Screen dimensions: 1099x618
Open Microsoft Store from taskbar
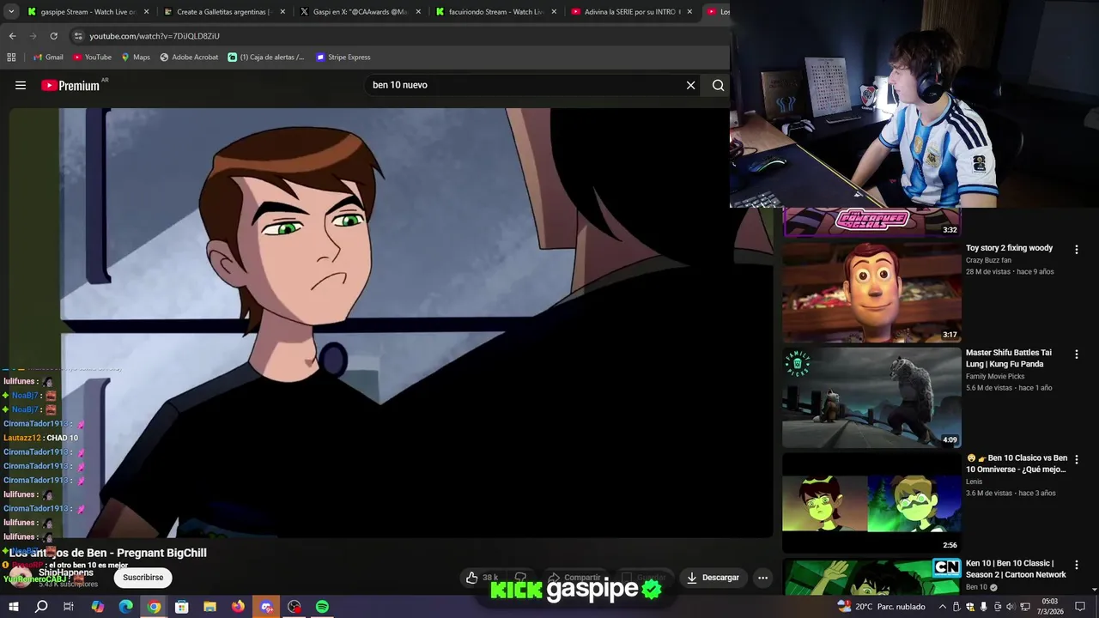point(181,607)
